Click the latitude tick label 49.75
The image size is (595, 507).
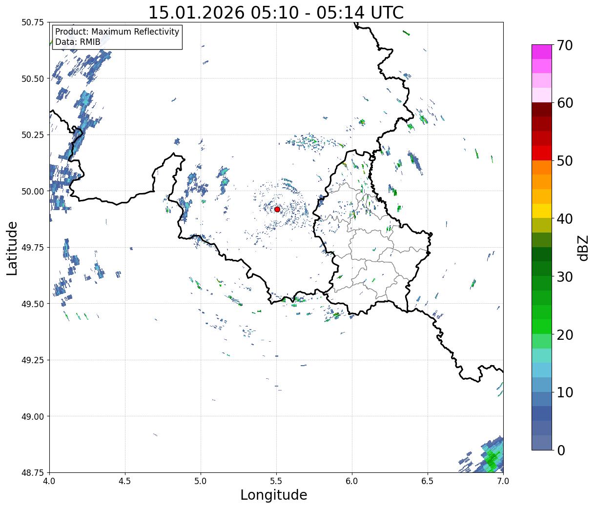(x=33, y=248)
